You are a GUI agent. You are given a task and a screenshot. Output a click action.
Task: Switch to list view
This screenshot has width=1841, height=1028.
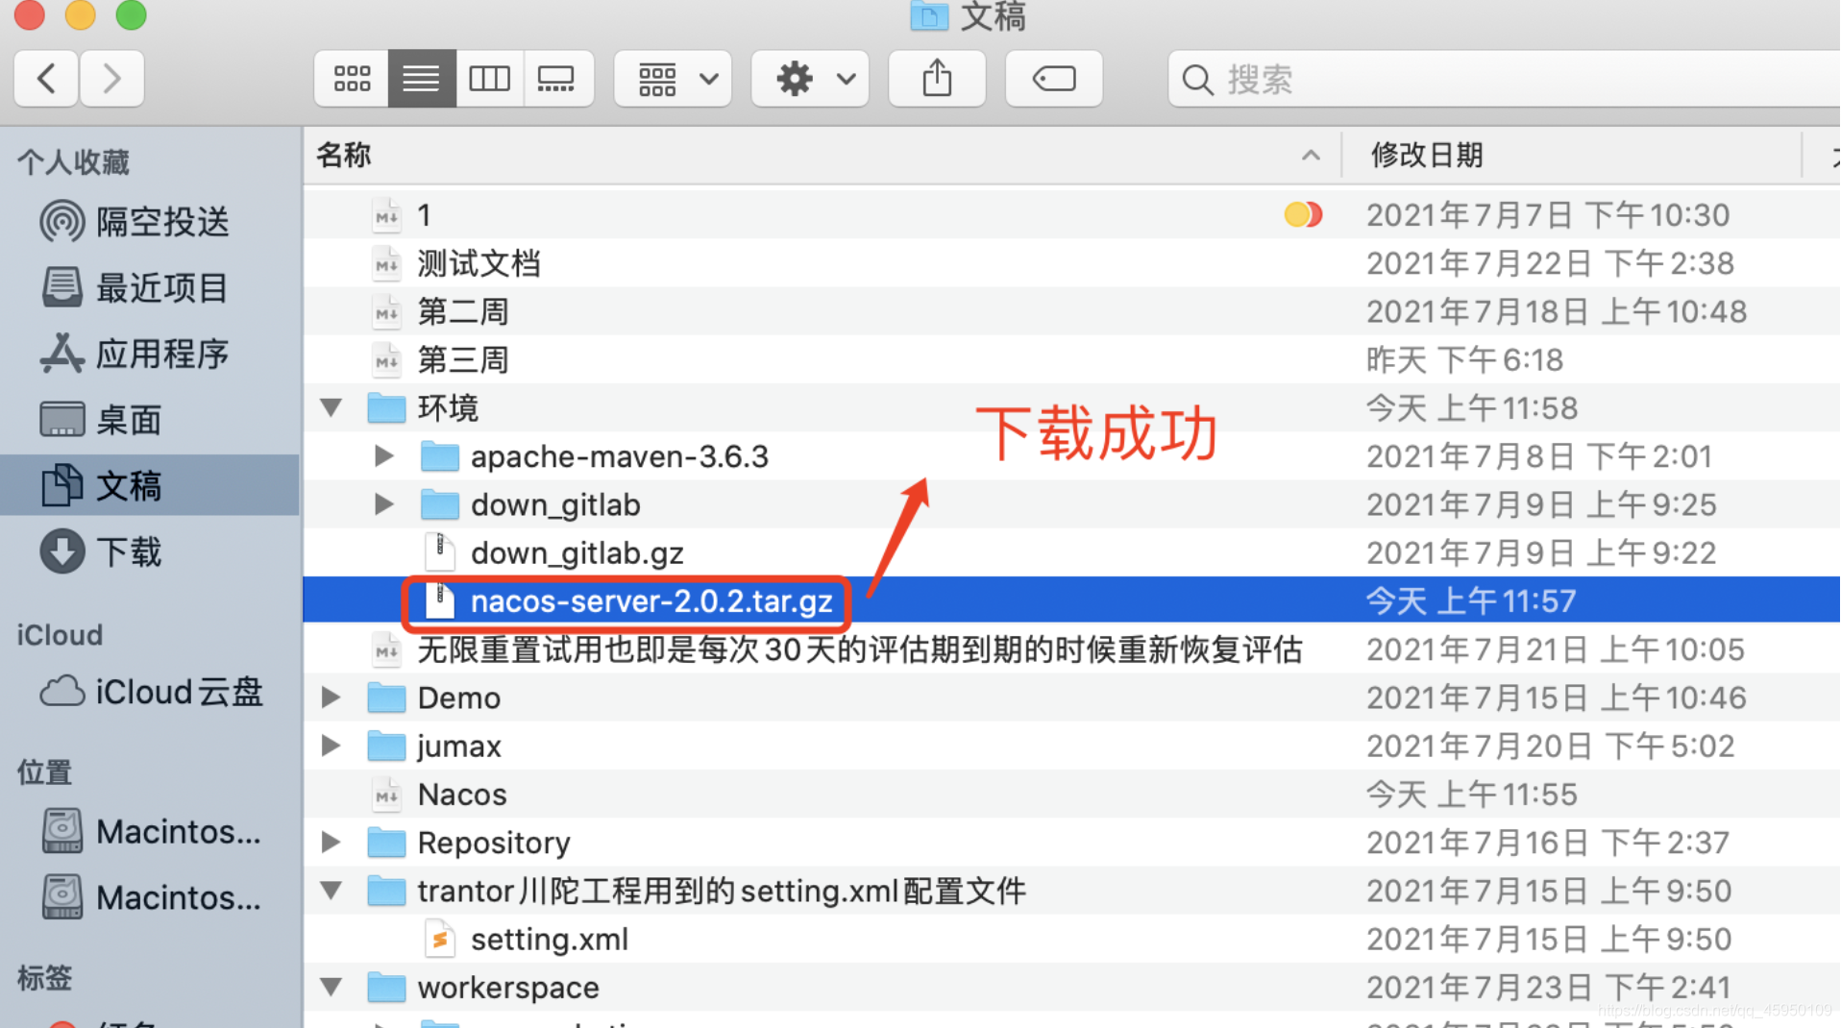tap(421, 78)
